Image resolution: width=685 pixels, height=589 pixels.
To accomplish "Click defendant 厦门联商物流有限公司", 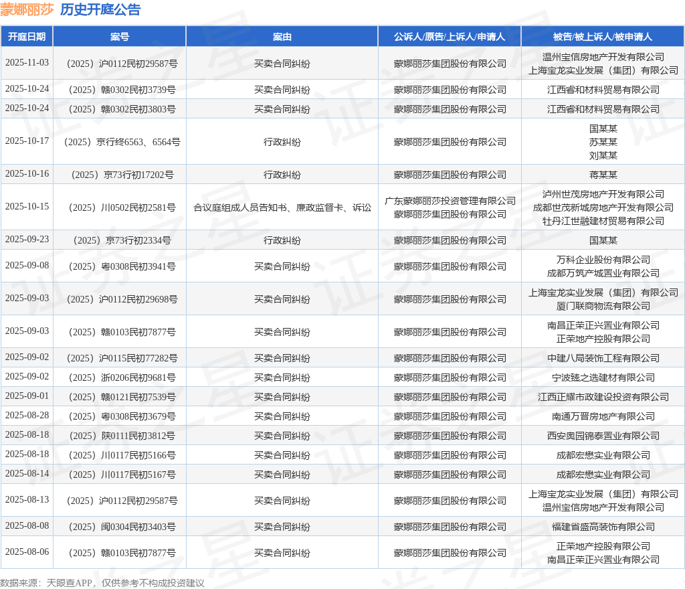I will click(x=603, y=306).
